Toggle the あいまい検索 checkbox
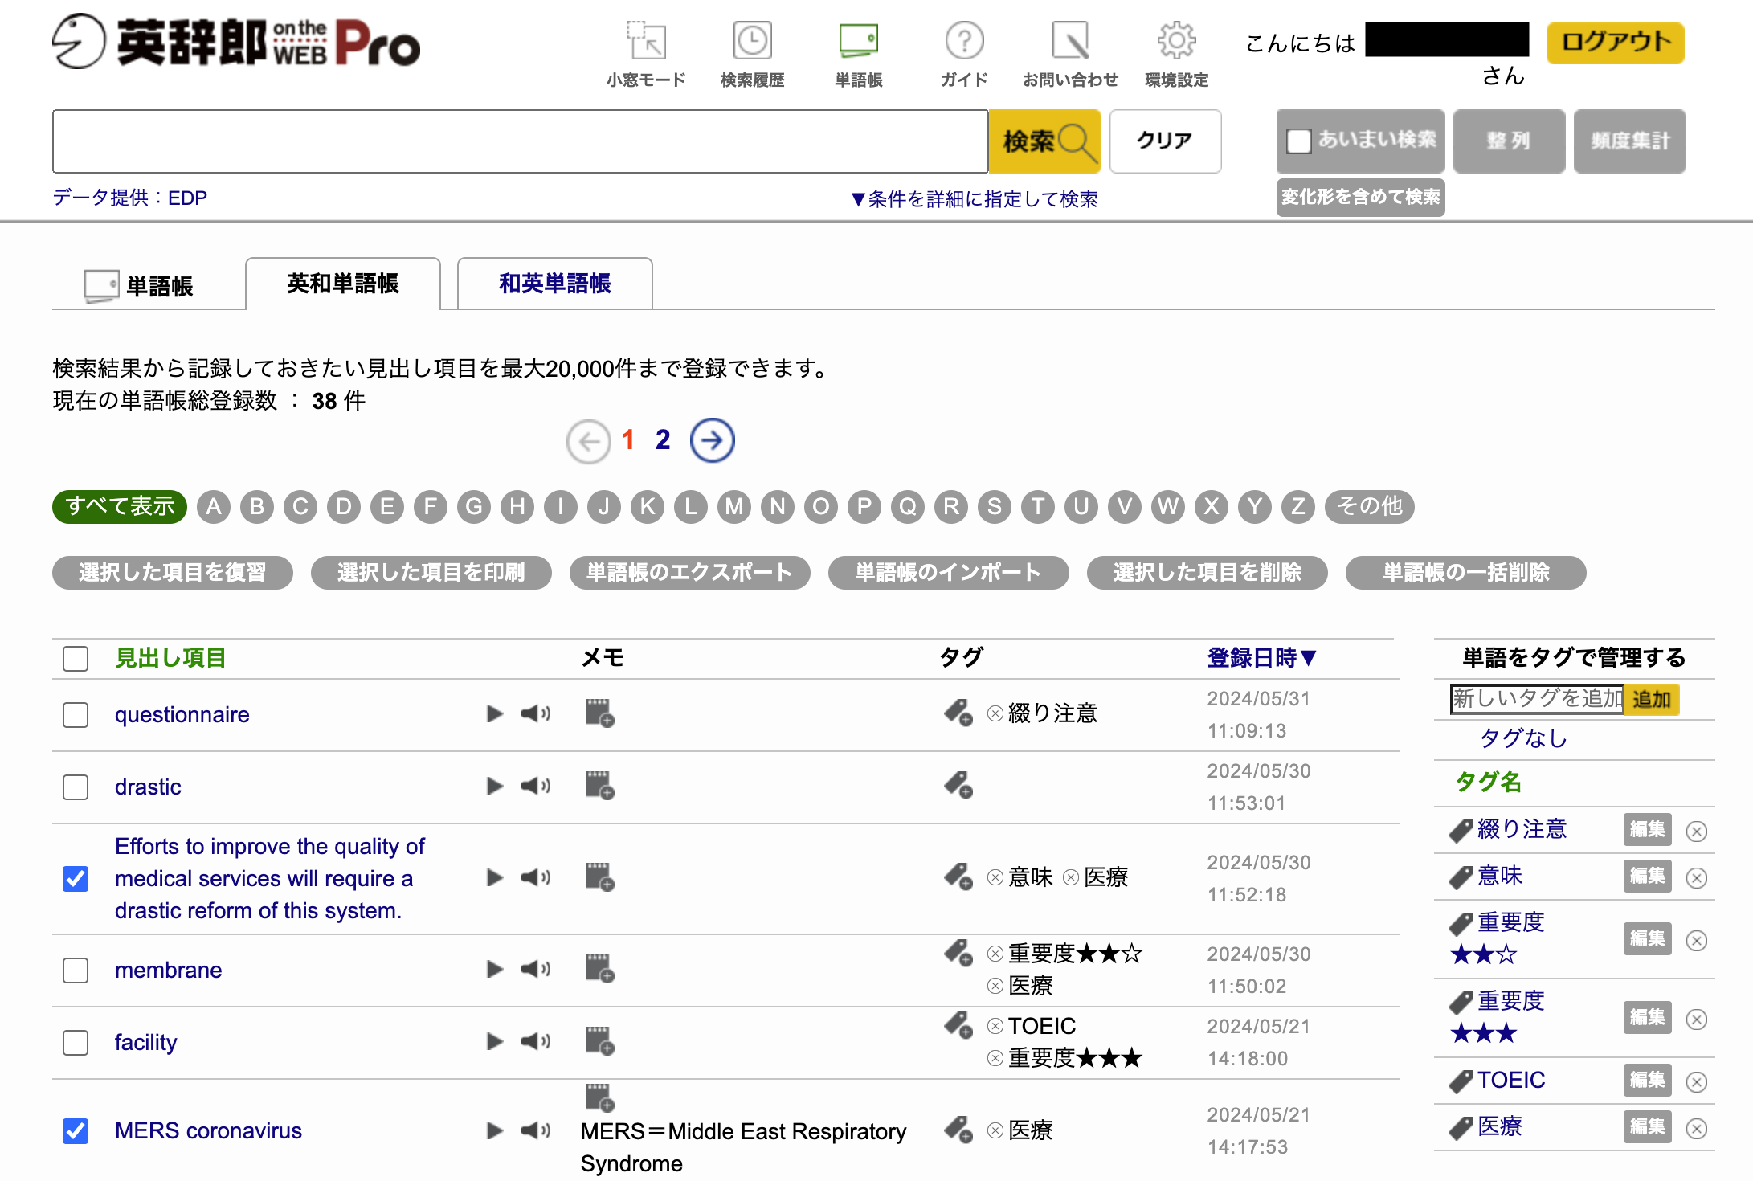Viewport: 1753px width, 1181px height. (1298, 141)
